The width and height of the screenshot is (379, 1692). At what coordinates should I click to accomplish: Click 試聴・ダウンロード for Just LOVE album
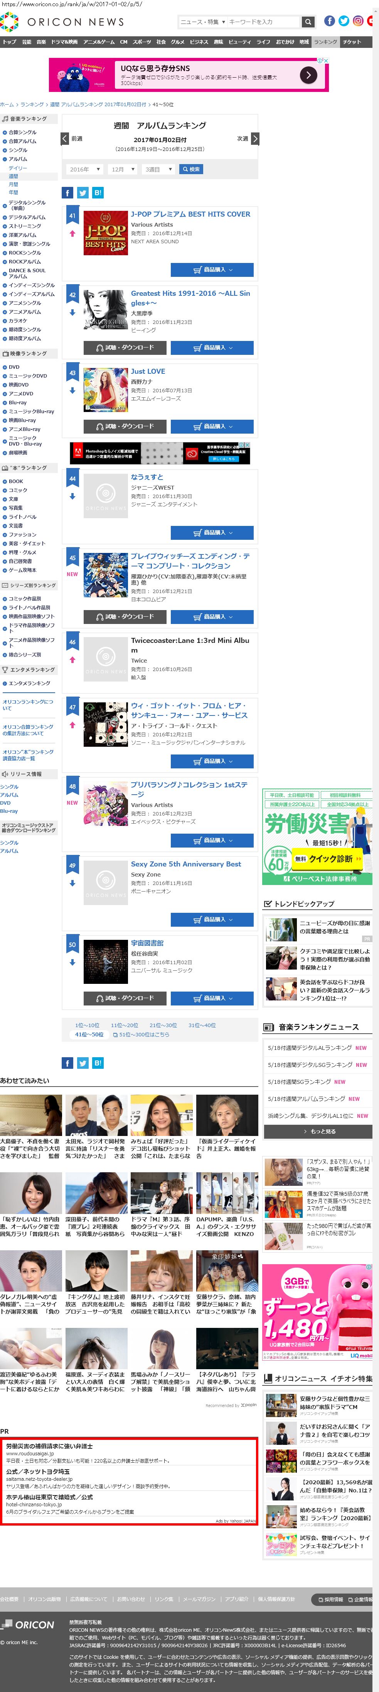(125, 426)
